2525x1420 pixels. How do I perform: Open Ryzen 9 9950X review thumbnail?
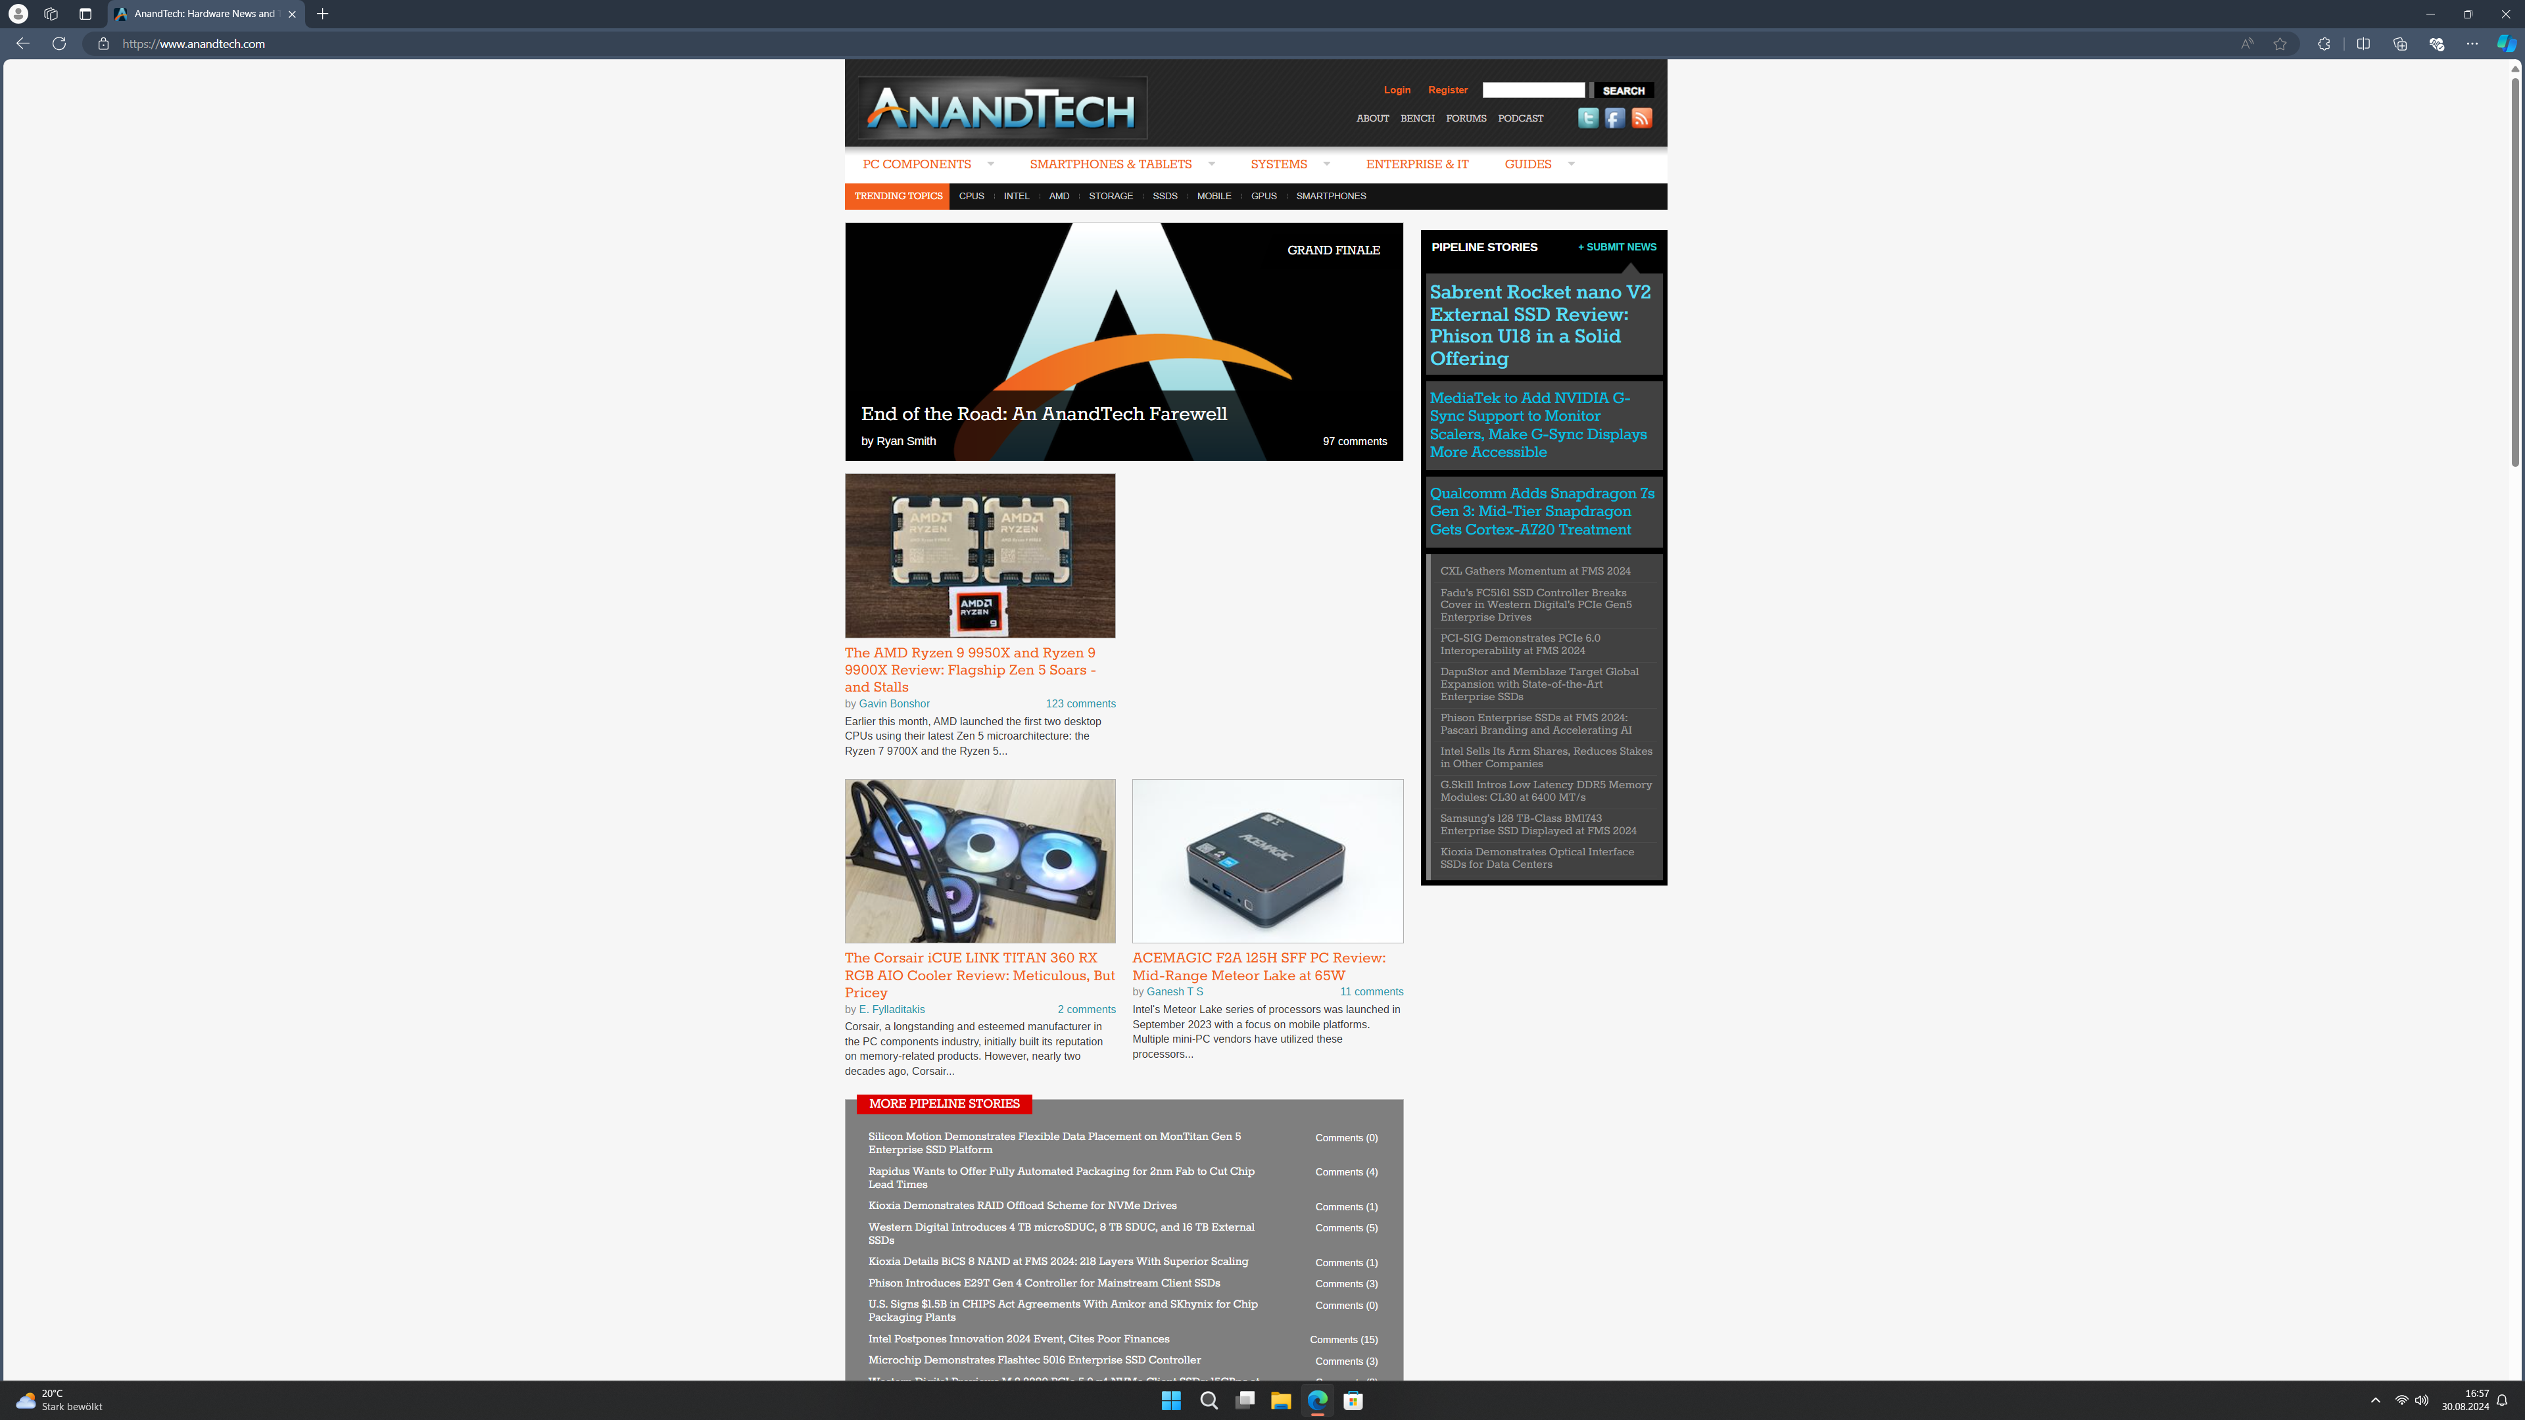coord(979,556)
